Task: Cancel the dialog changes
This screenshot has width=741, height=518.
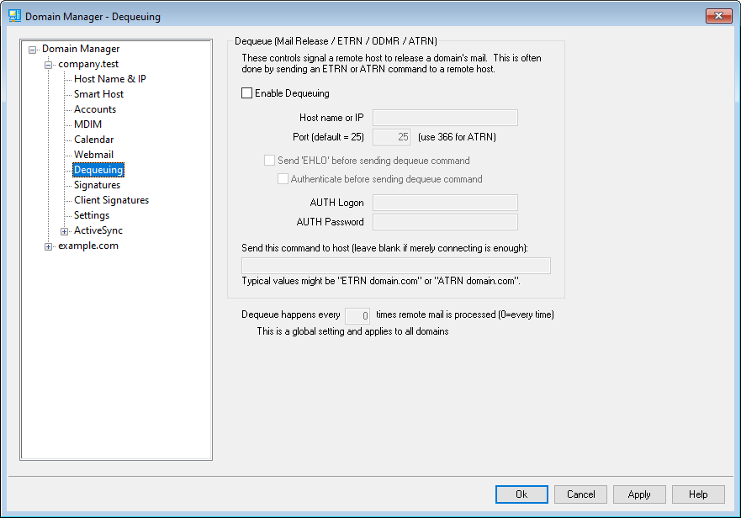Action: pyautogui.click(x=580, y=494)
